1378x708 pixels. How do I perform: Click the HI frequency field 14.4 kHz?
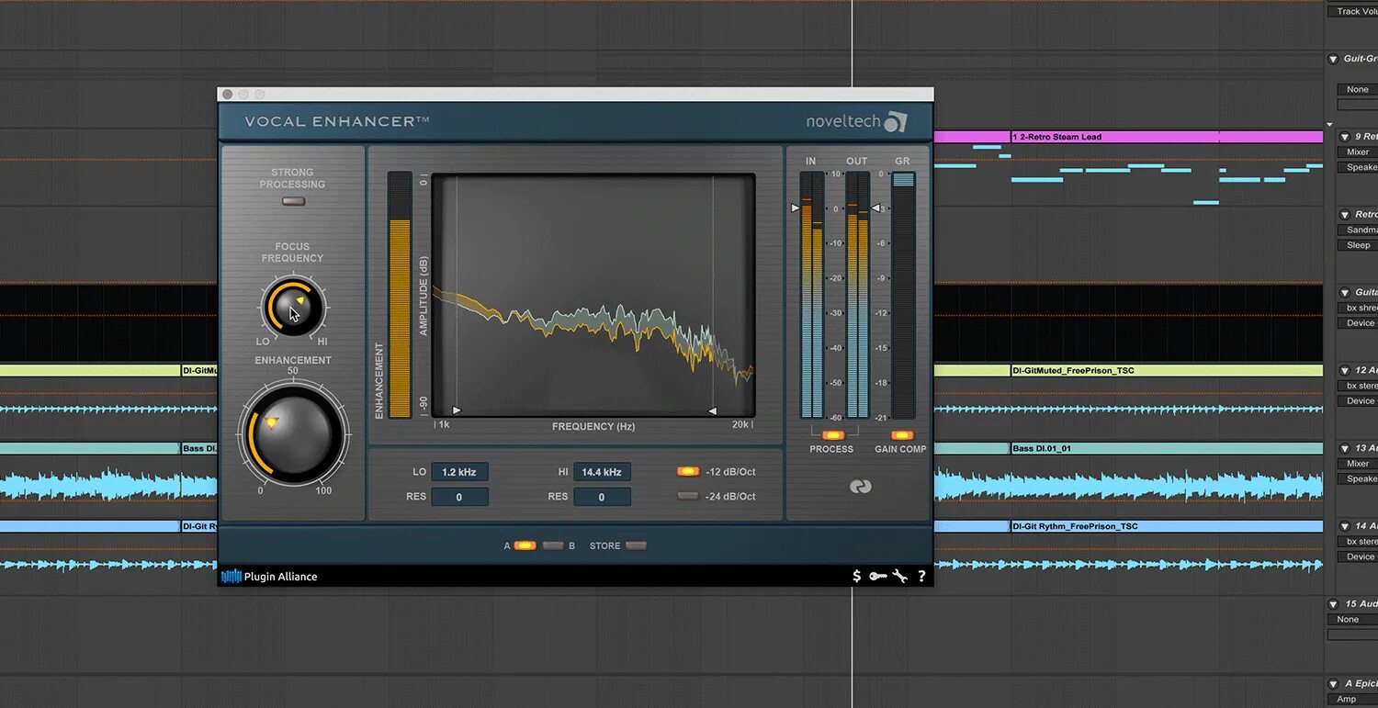pyautogui.click(x=602, y=472)
